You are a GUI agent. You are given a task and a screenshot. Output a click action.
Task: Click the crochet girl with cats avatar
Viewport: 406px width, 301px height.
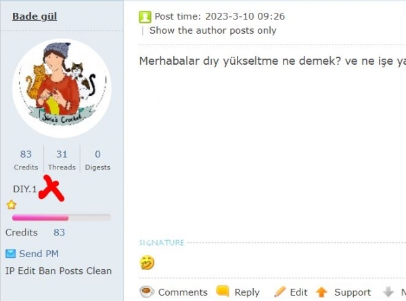coord(62,88)
